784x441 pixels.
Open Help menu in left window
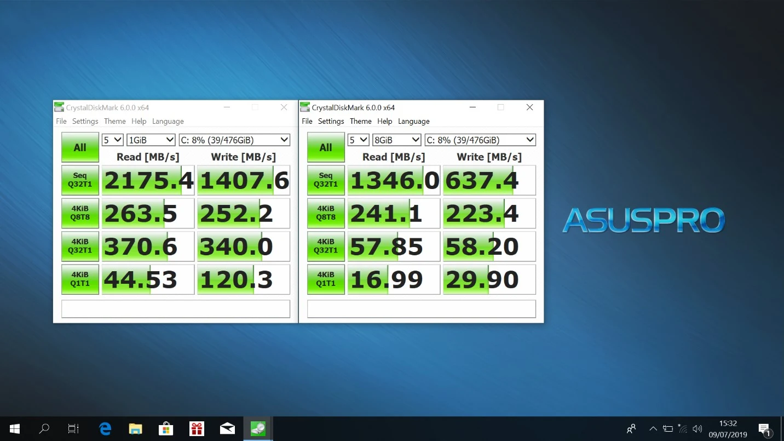139,121
